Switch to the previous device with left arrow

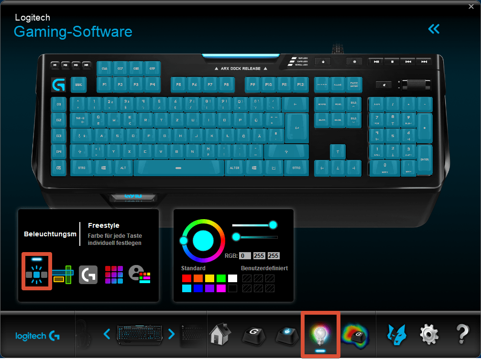107,334
